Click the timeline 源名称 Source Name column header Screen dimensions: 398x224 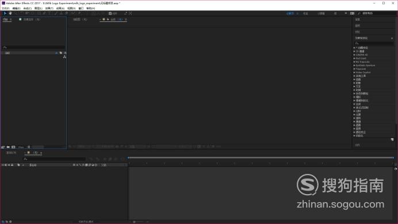coord(33,165)
